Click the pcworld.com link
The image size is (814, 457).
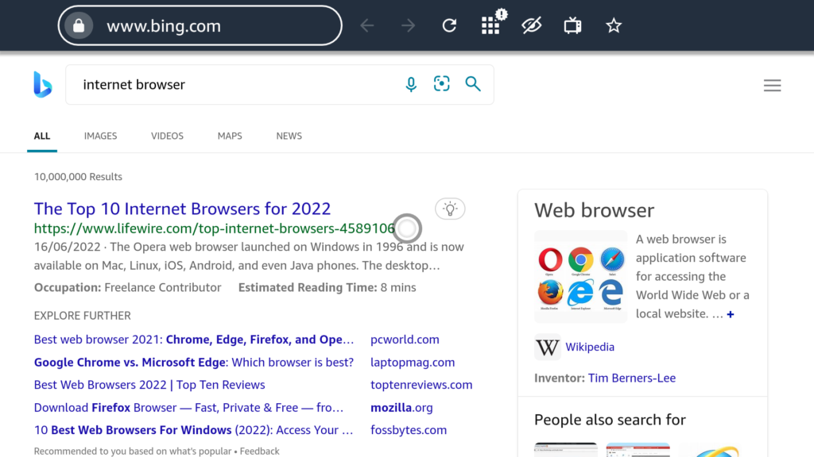click(405, 340)
